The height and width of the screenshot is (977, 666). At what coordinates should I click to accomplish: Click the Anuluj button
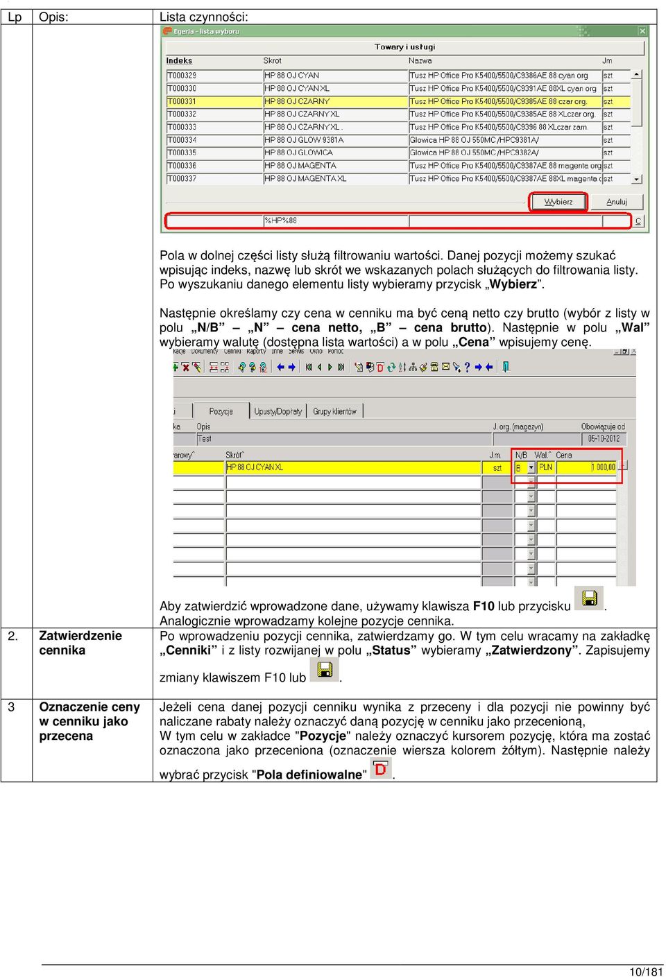(616, 202)
